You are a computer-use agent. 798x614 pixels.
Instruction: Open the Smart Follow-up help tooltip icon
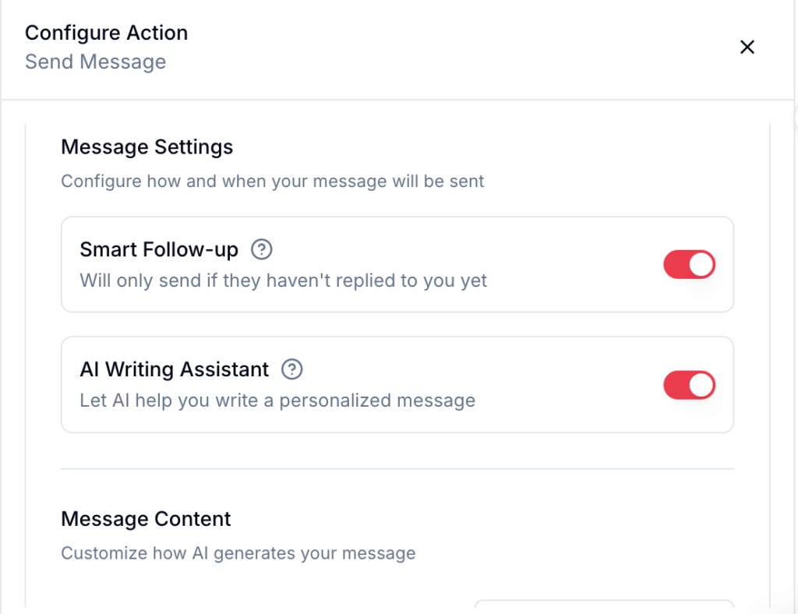(x=262, y=249)
